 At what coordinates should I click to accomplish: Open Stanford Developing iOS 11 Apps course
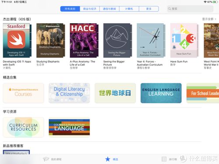pos(17,41)
